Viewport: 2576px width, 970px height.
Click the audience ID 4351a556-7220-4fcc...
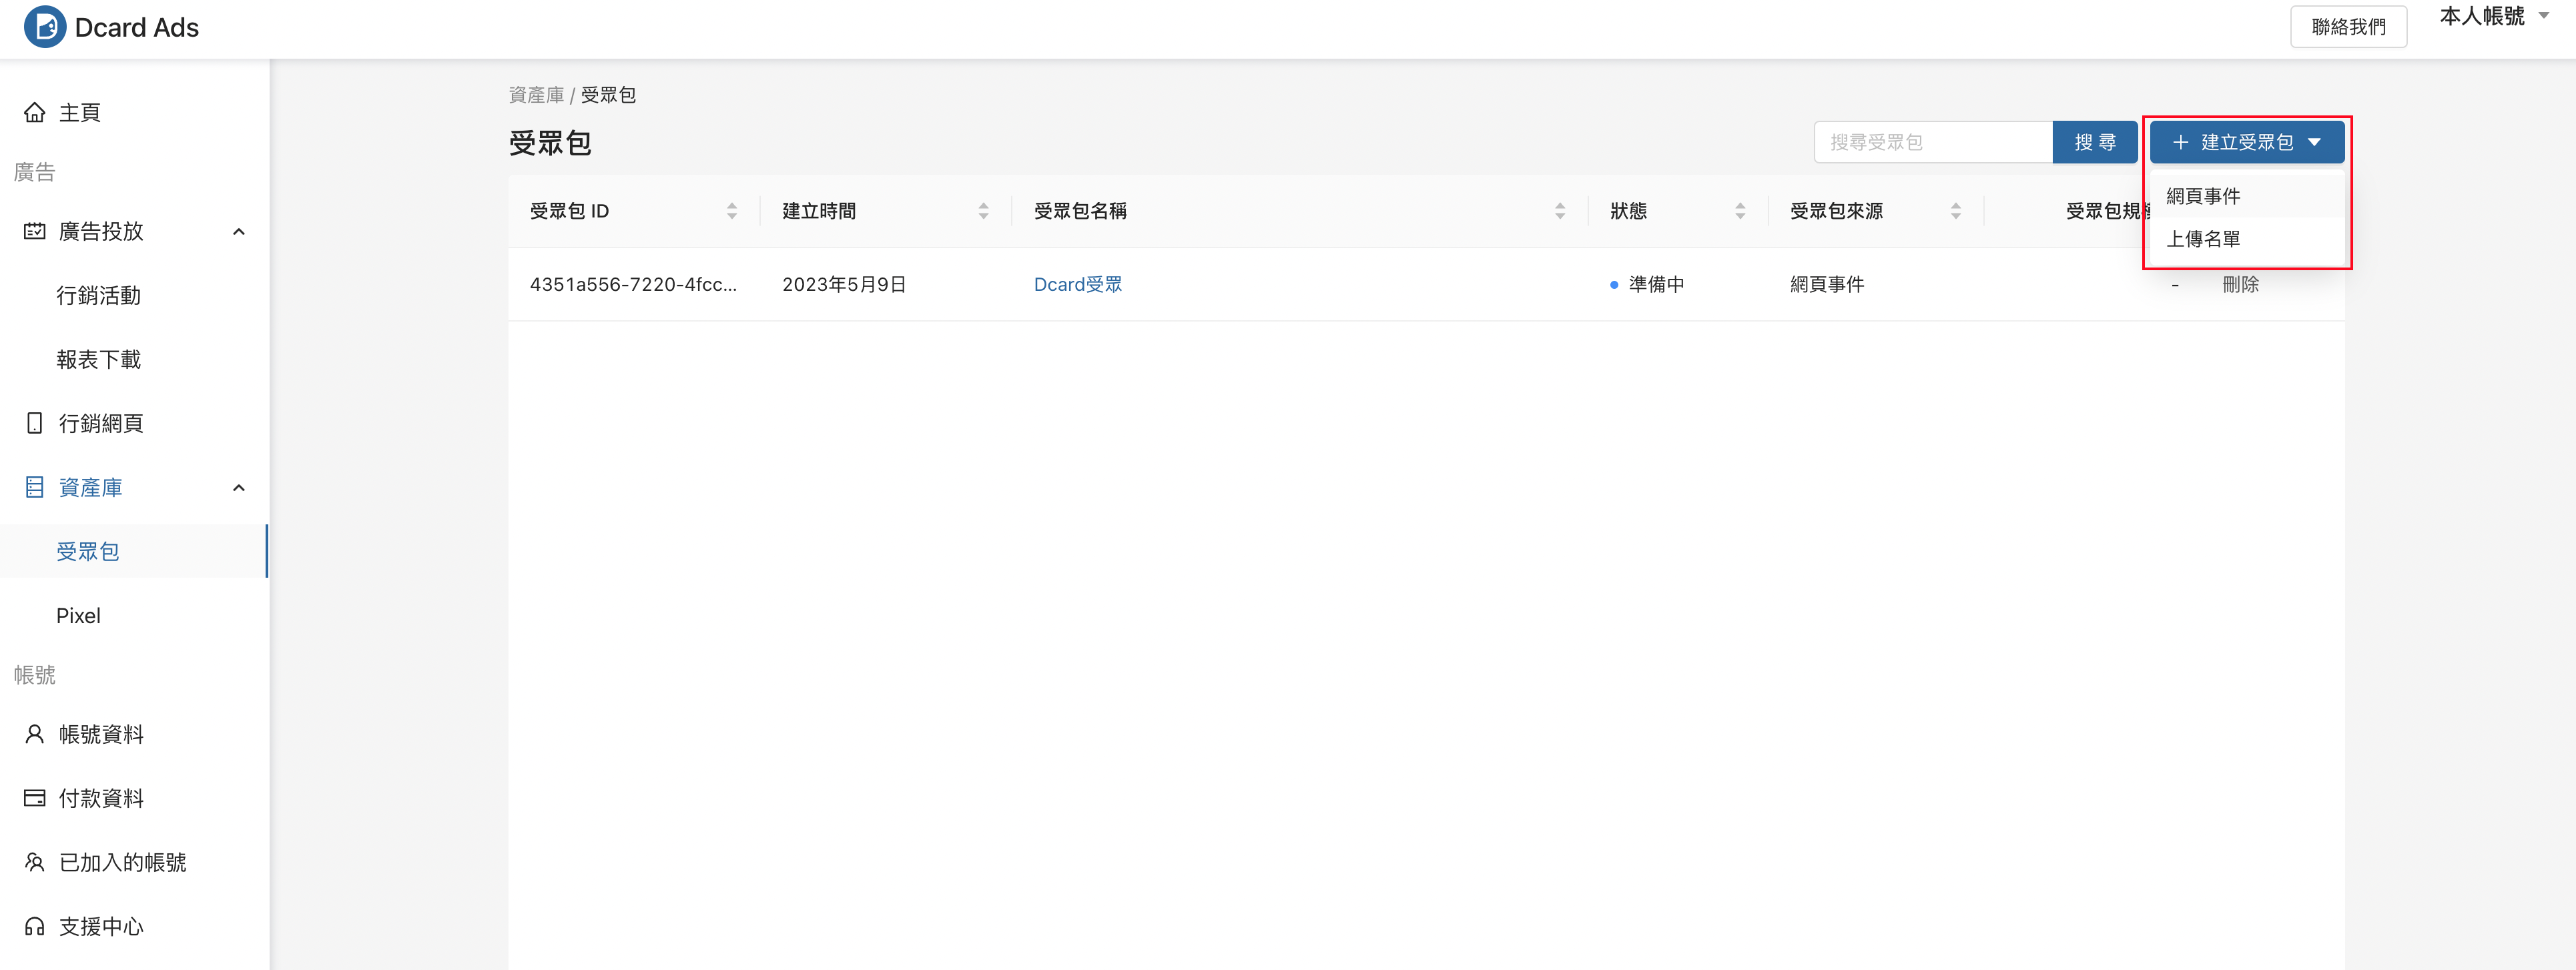(633, 284)
